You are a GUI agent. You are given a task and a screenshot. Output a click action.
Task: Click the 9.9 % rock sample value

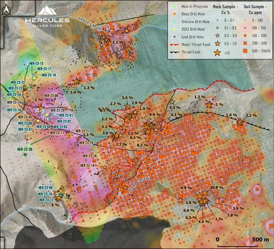click(x=186, y=188)
